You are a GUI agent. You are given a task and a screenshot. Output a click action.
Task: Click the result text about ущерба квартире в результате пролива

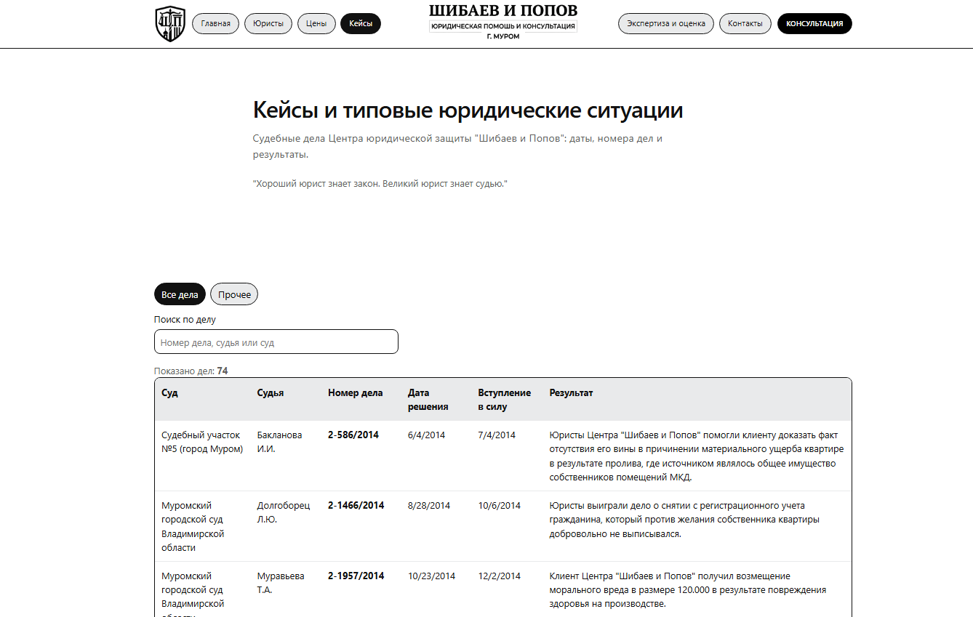point(697,456)
